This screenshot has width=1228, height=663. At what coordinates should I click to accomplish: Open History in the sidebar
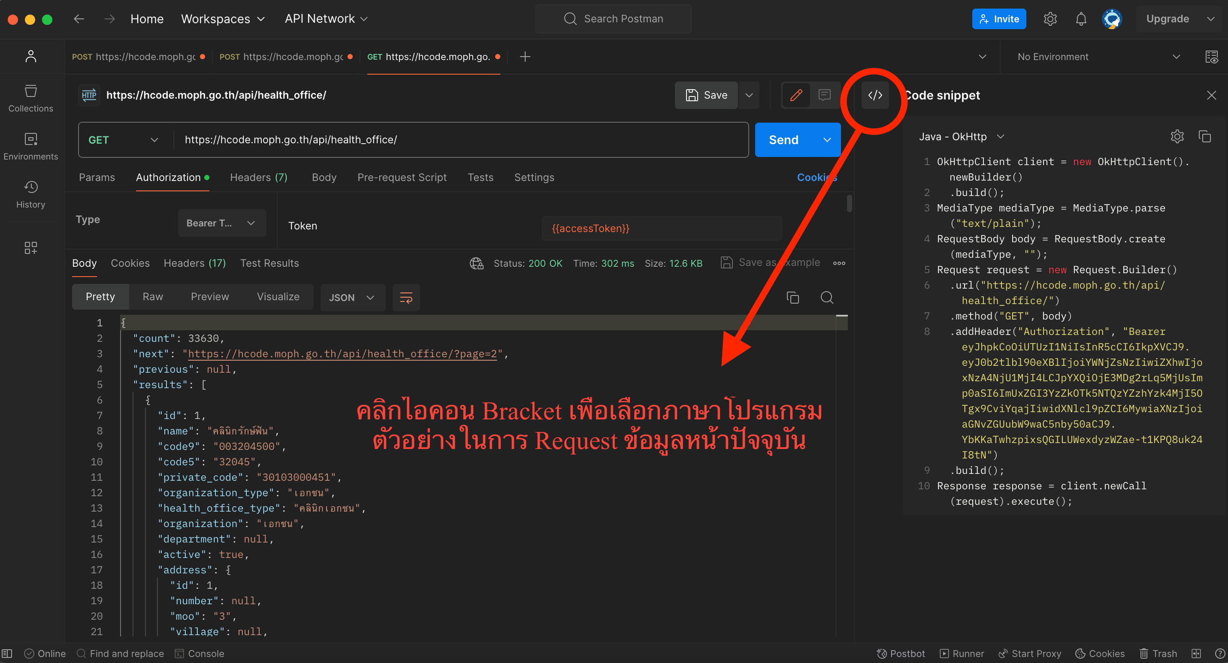pyautogui.click(x=30, y=194)
